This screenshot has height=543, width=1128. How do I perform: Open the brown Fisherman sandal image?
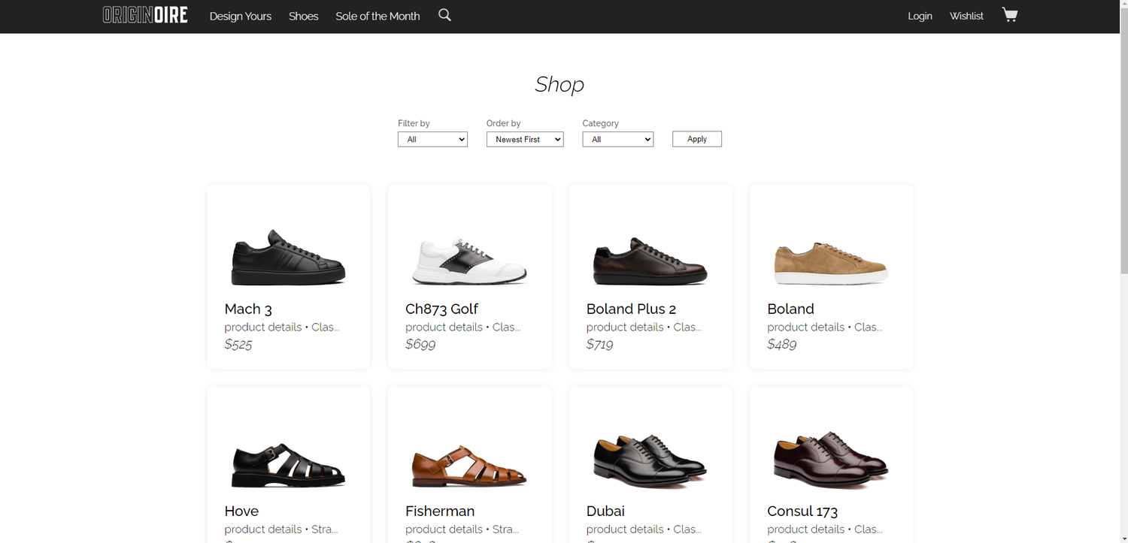pyautogui.click(x=469, y=466)
